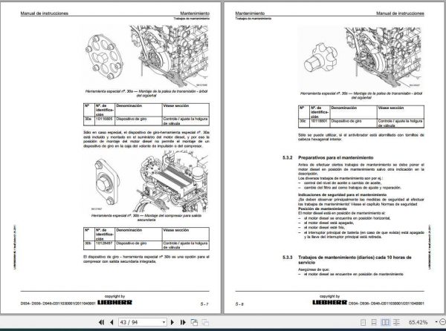The image size is (446, 331).
Task: Click Liebherr logo on right page footer
Action: 329,302
